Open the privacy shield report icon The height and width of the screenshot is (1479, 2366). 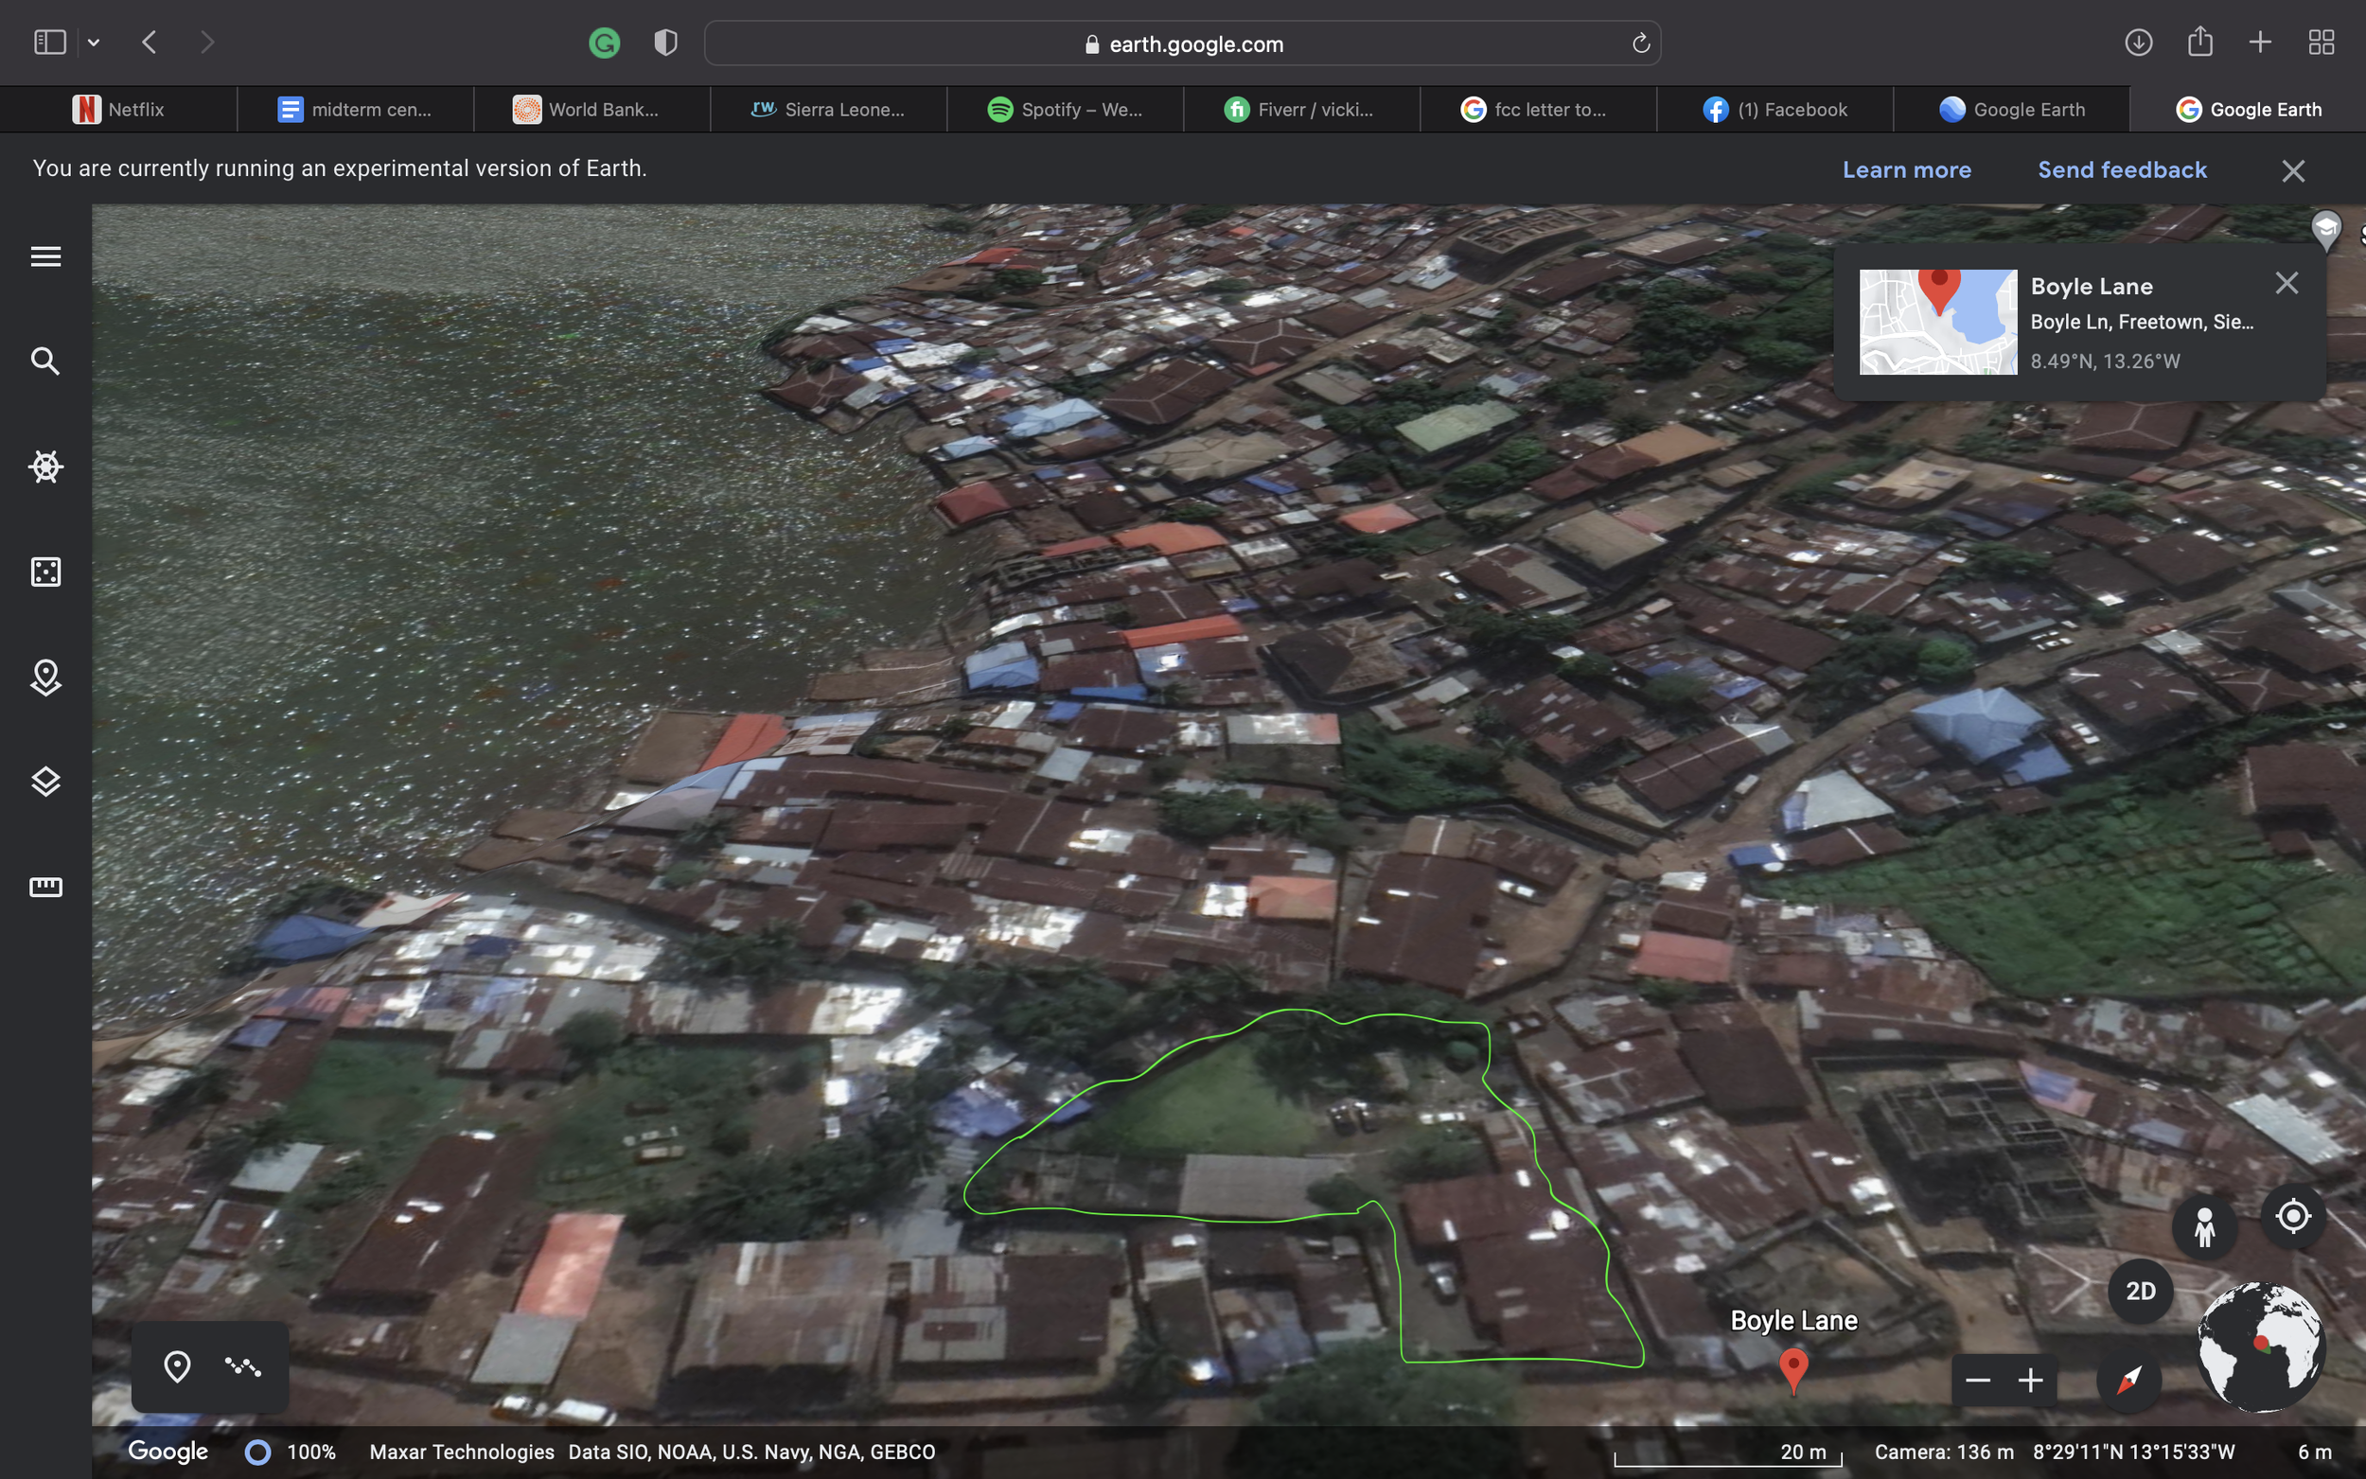tap(665, 43)
